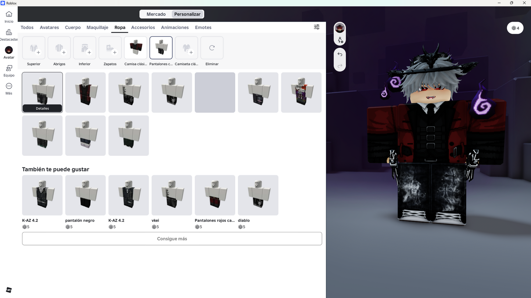Open the Todos tab
The image size is (531, 298).
[x=27, y=28]
